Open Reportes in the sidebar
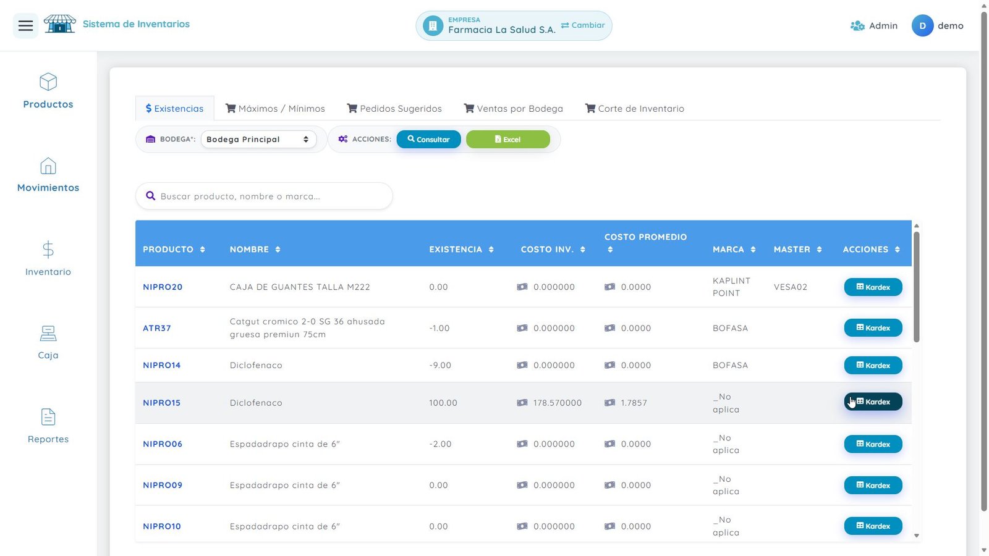This screenshot has height=556, width=989. click(48, 426)
